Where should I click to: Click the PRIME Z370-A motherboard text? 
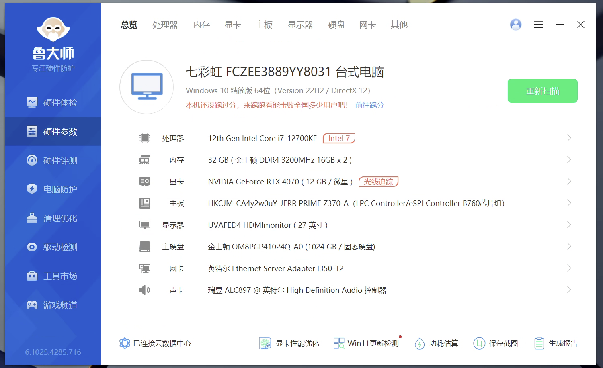[x=356, y=203]
